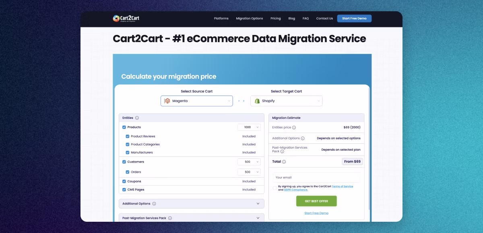Uncheck the Orders checkbox

(x=128, y=172)
